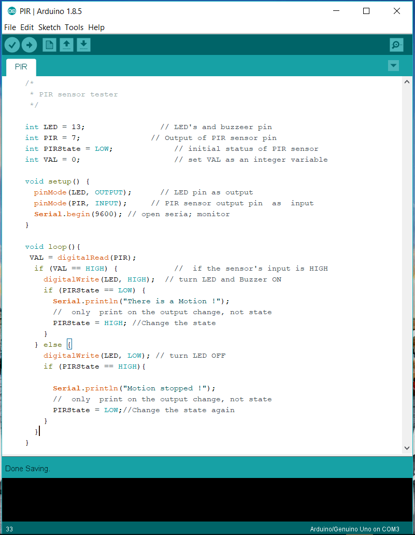Click the Arduino logo in the title bar
This screenshot has width=415, height=535.
click(x=12, y=11)
